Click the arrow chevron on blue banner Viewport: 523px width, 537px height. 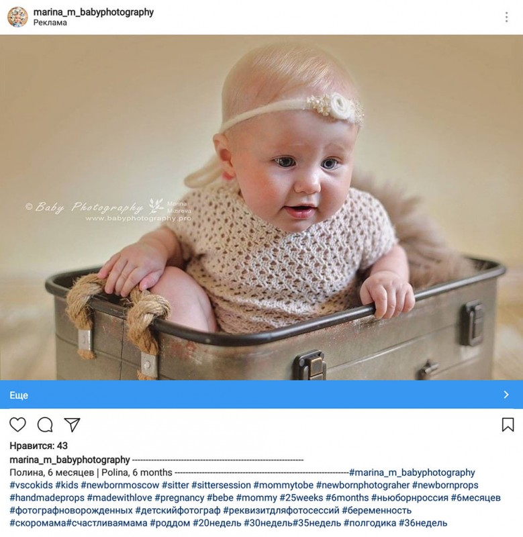coord(506,395)
